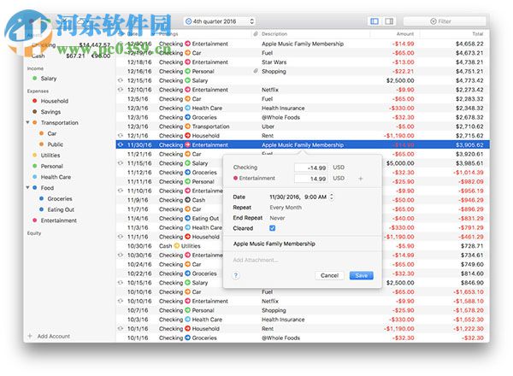This screenshot has width=513, height=376.
Task: Open the USD currency selector for Checking
Action: (x=339, y=167)
